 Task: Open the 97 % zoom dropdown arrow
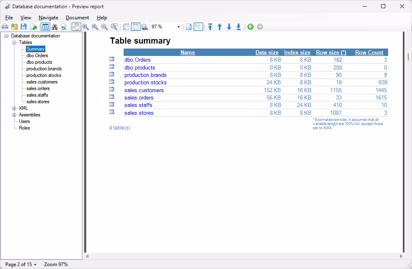point(178,27)
